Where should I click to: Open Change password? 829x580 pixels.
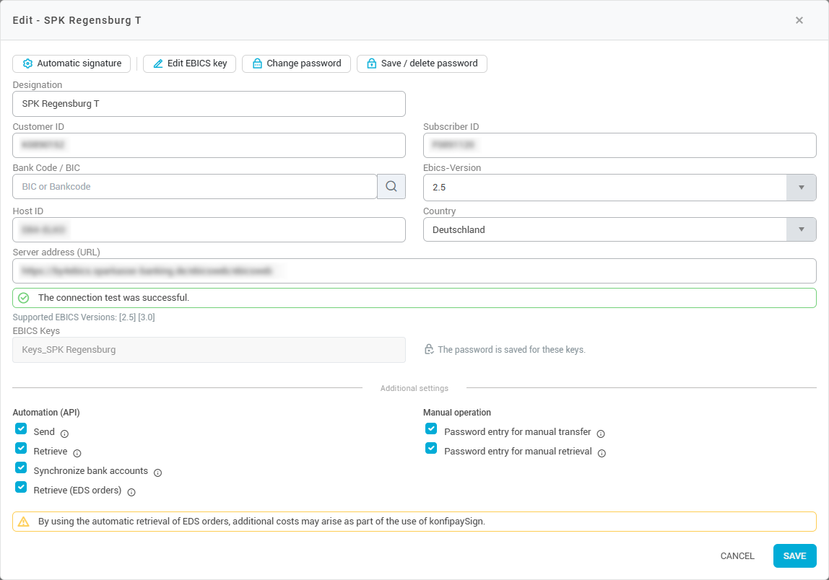[296, 63]
